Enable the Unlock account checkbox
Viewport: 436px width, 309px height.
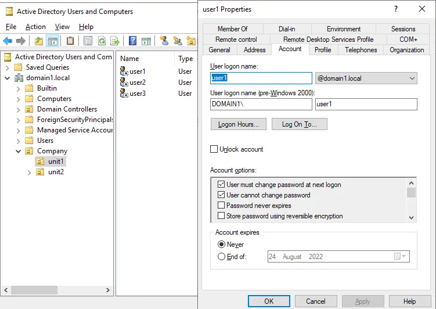pyautogui.click(x=214, y=149)
